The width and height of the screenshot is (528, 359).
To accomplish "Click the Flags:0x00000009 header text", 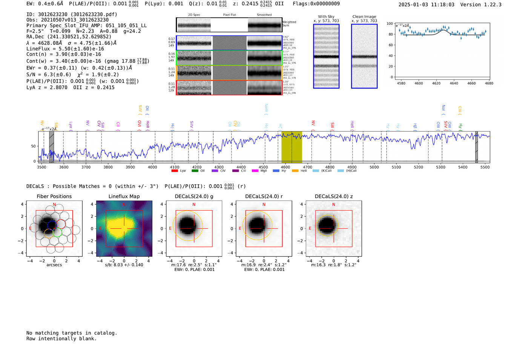I will (316, 4).
